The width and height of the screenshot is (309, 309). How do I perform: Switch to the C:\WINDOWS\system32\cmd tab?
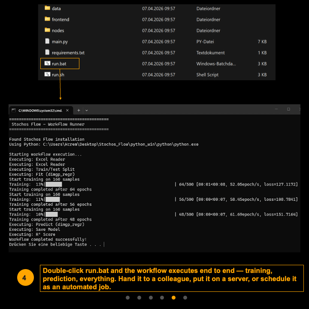coord(41,111)
